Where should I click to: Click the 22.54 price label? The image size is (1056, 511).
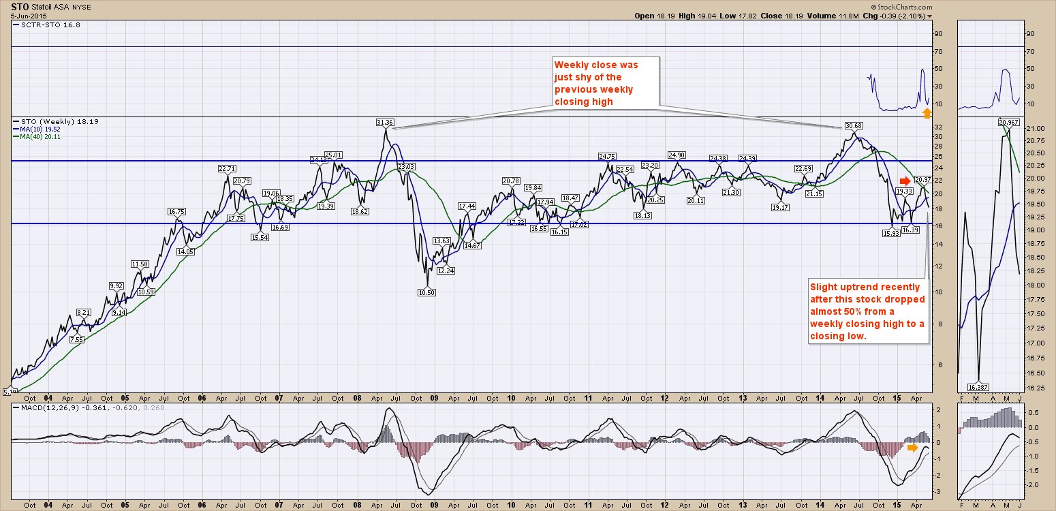(625, 169)
